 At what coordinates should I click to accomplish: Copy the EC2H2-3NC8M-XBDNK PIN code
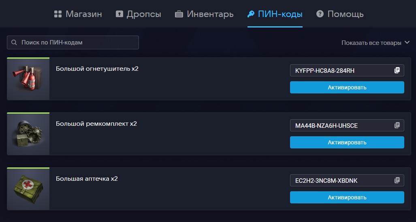click(x=397, y=180)
